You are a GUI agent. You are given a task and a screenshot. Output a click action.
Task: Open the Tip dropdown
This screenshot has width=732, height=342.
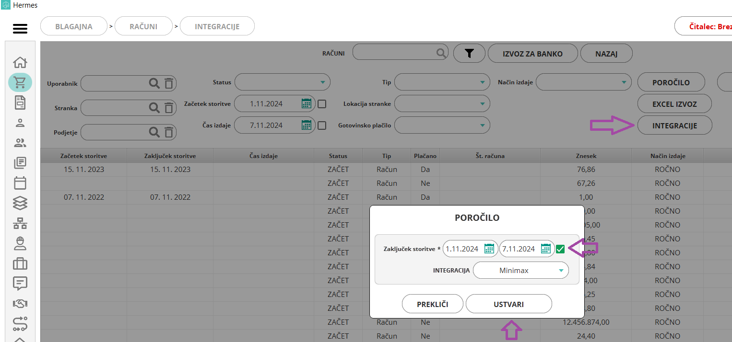point(442,82)
